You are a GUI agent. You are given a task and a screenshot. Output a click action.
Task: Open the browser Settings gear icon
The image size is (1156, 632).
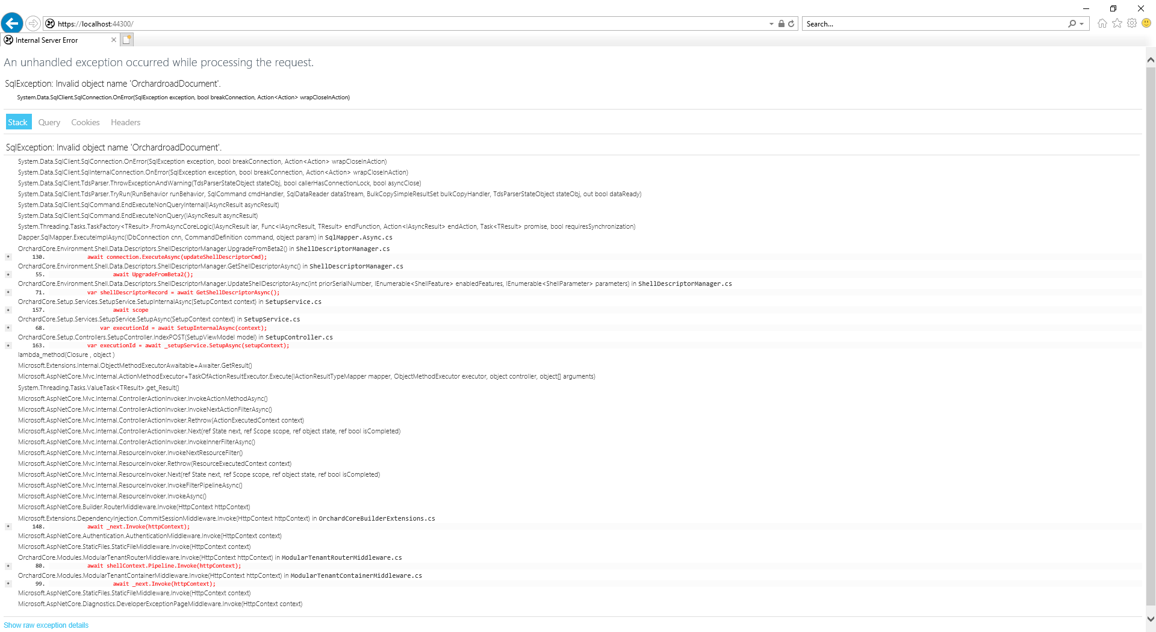click(x=1133, y=23)
